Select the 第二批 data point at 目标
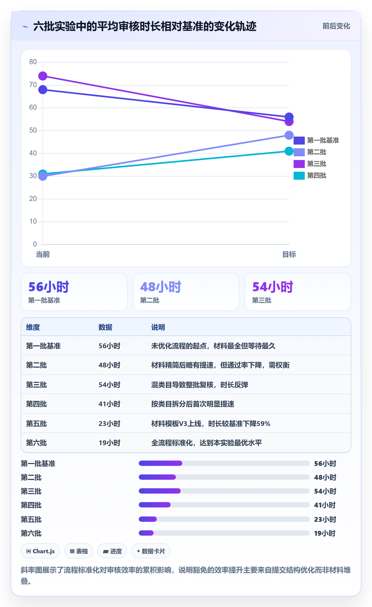 click(289, 135)
